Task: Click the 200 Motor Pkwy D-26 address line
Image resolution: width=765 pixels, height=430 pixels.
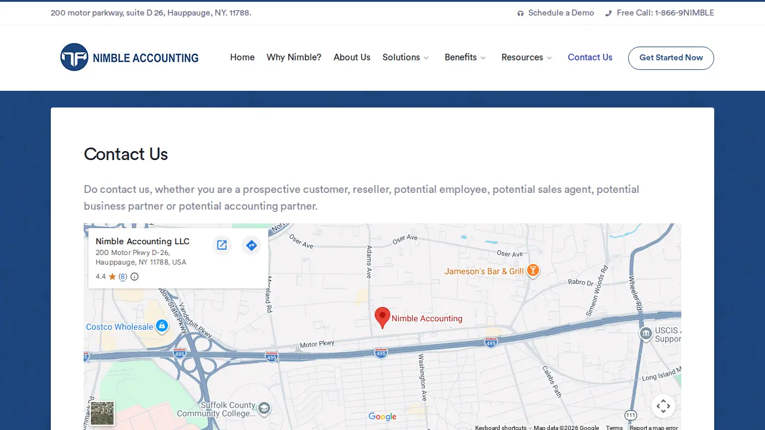Action: pyautogui.click(x=133, y=253)
